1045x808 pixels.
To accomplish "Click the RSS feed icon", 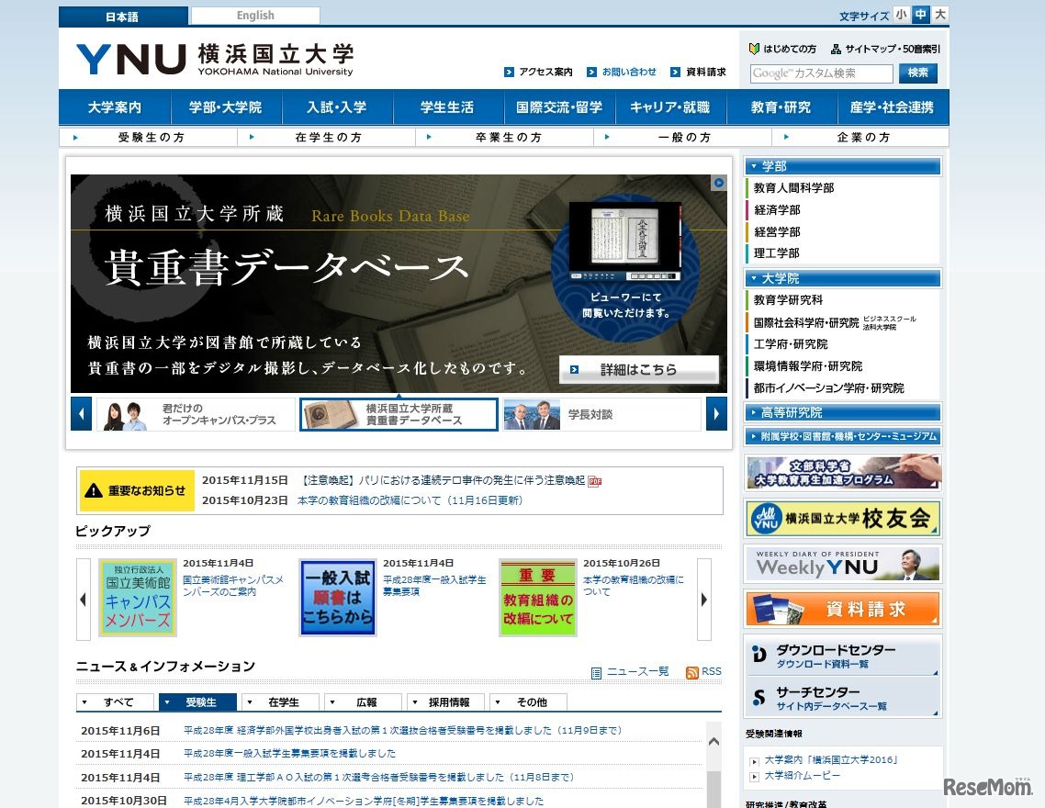I will tap(692, 672).
